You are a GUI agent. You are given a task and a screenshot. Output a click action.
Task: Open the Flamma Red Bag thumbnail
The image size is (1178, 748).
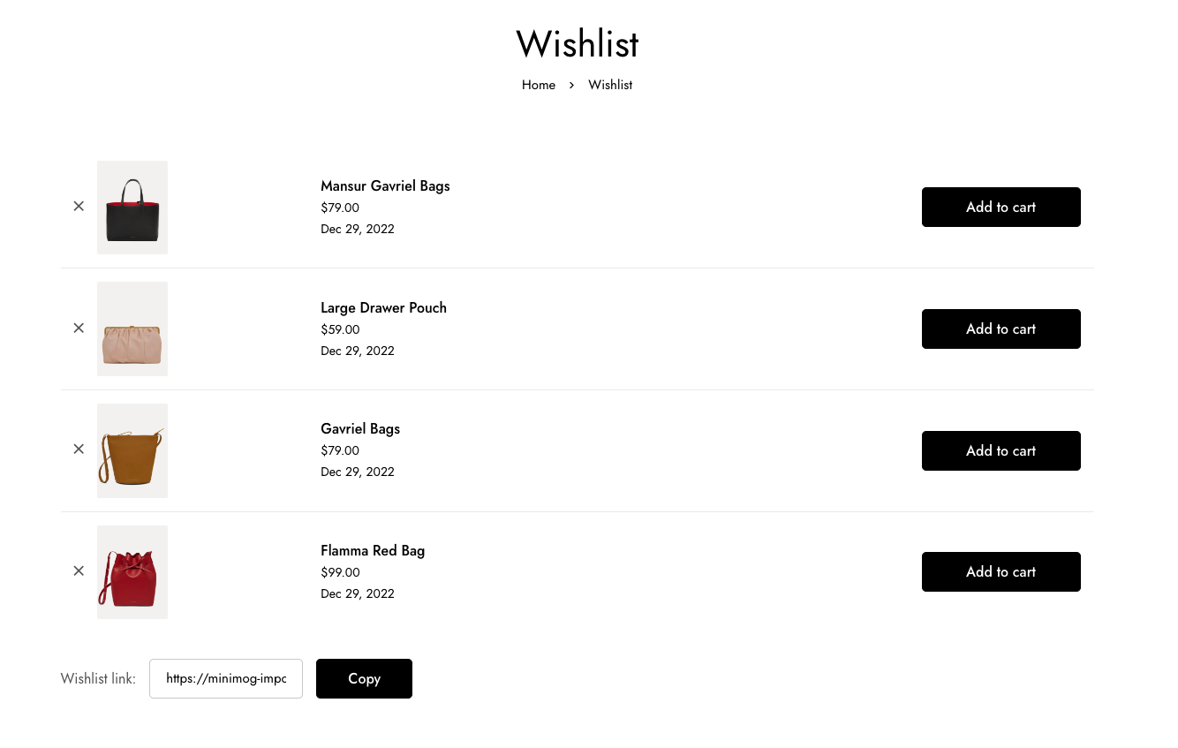pyautogui.click(x=132, y=572)
